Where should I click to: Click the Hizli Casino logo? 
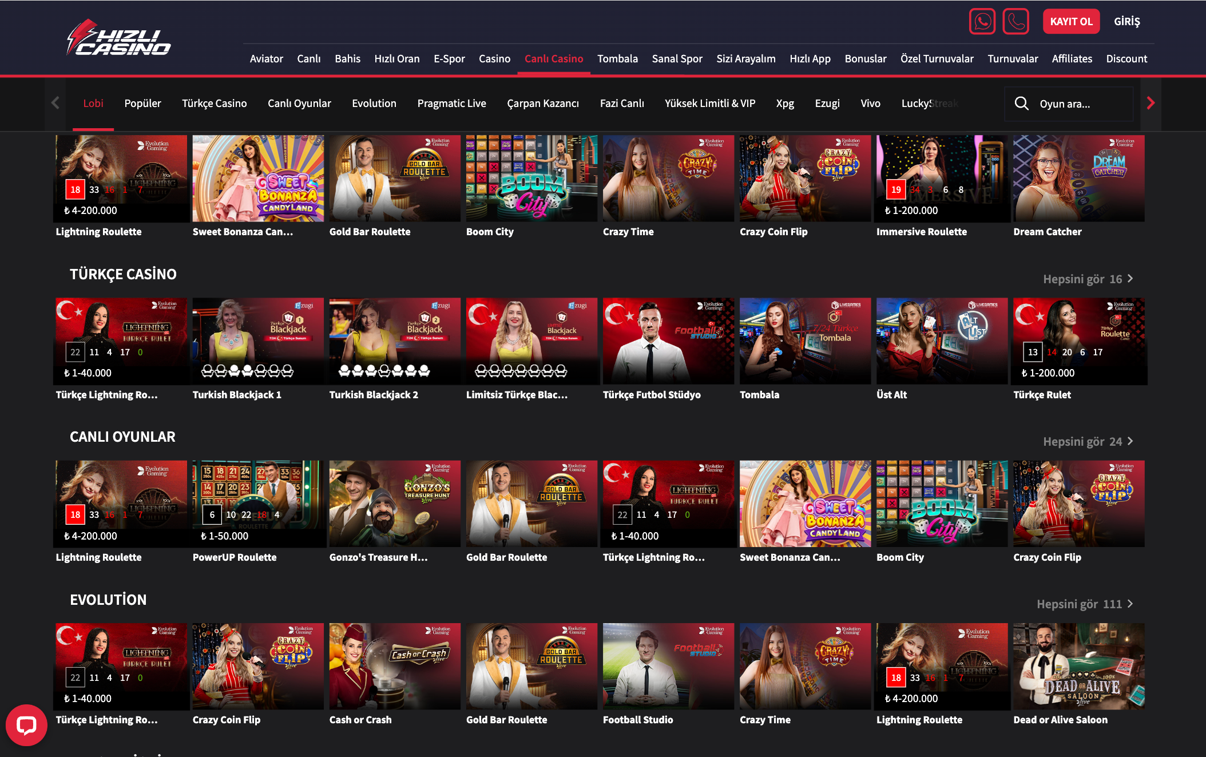(119, 38)
